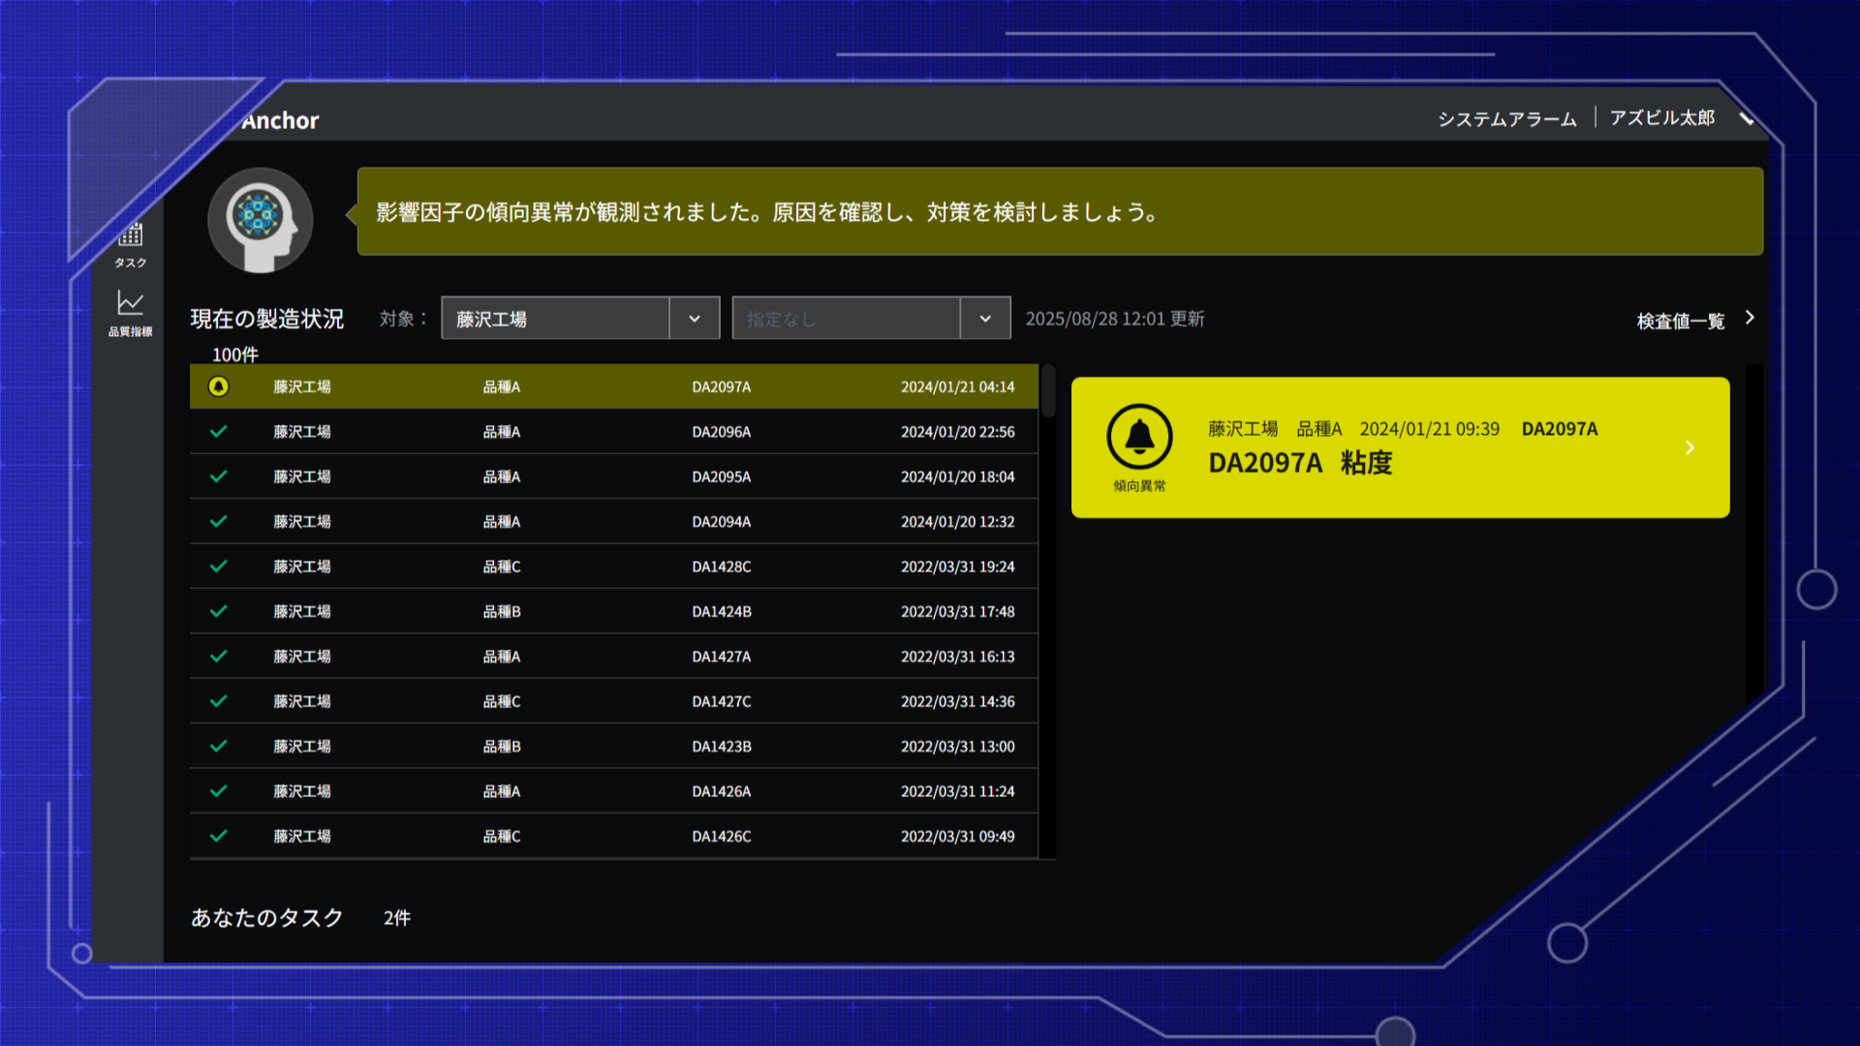Click the manufacturing list scrollbar thumb

pos(1048,391)
